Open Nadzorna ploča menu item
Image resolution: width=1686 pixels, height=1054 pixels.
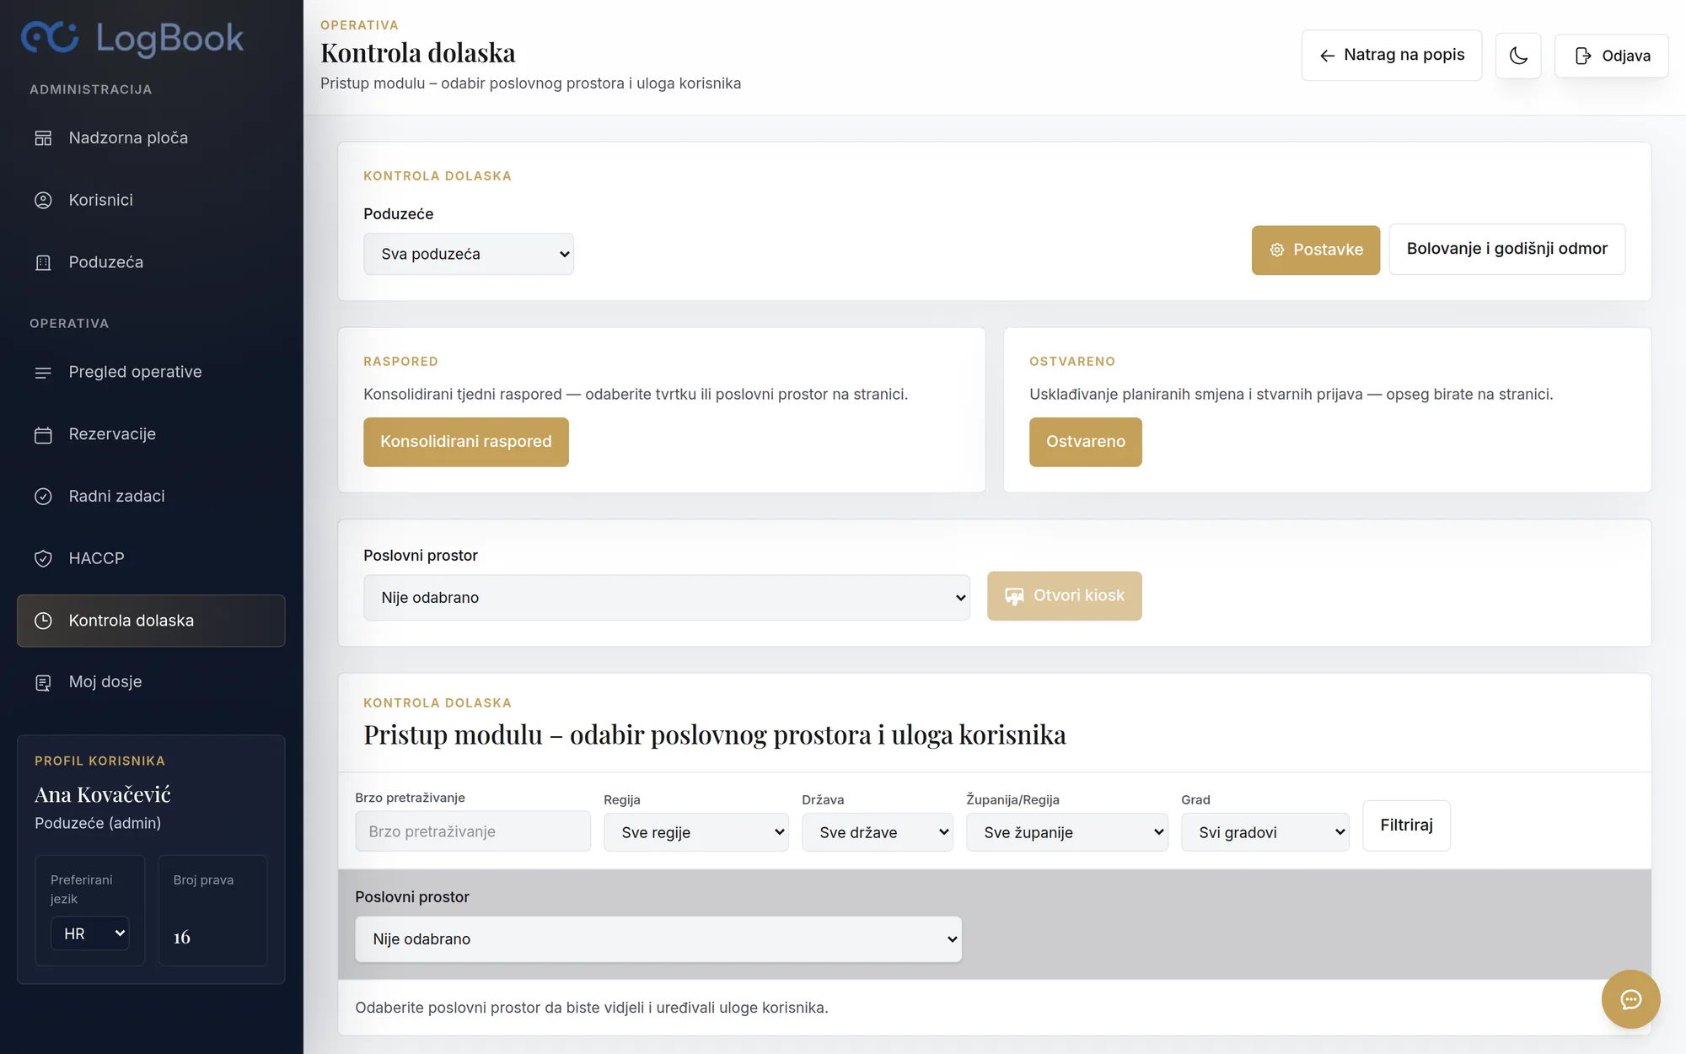(151, 137)
